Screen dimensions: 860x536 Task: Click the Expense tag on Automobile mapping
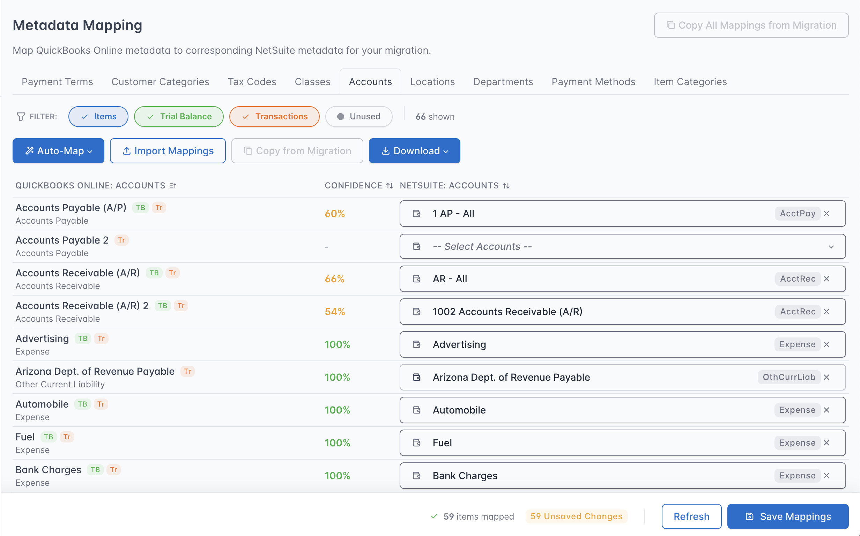[x=797, y=410]
